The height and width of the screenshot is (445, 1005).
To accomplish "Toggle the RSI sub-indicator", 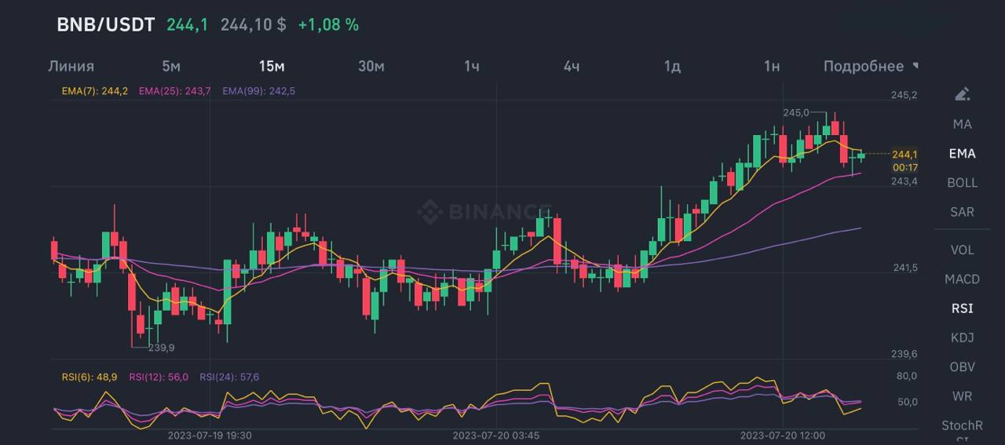I will [962, 308].
